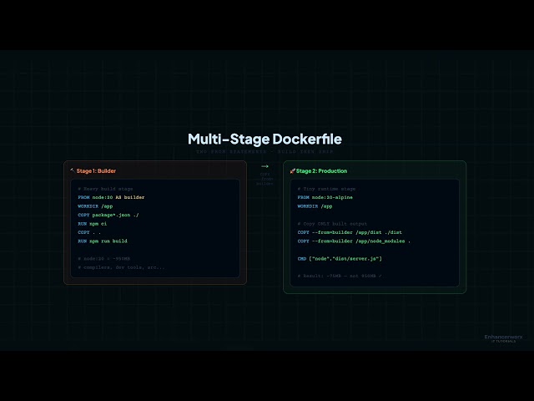The image size is (534, 401).
Task: Click the hammer icon beside Stage 1: Builder
Action: pyautogui.click(x=73, y=170)
